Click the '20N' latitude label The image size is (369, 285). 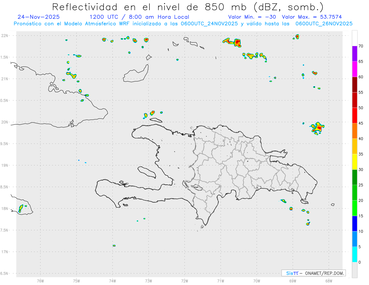click(x=5, y=122)
